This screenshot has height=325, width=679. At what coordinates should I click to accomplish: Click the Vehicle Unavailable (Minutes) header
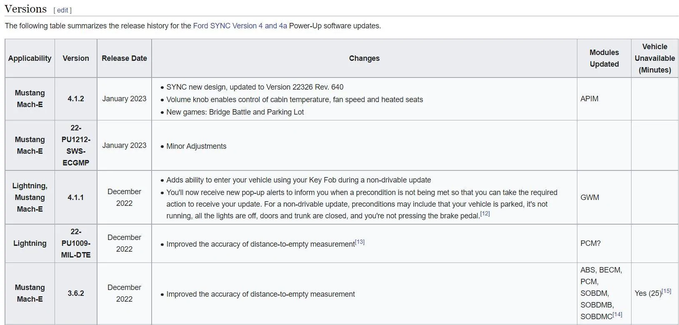point(655,58)
